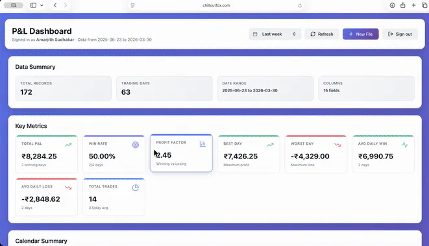The height and width of the screenshot is (246, 429).
Task: Click the New File button
Action: (361, 34)
